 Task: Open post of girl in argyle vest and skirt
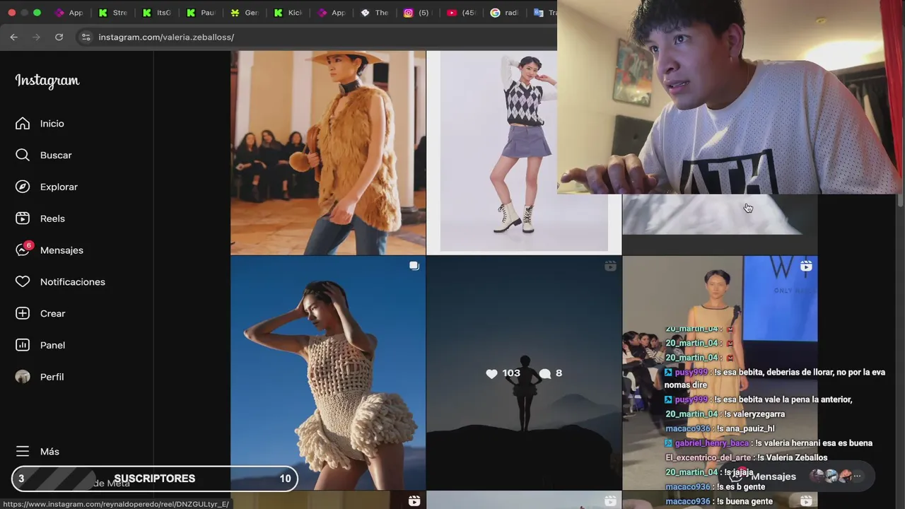pyautogui.click(x=524, y=153)
